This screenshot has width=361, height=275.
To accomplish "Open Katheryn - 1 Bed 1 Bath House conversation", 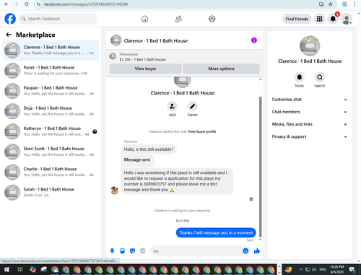I will tap(51, 131).
